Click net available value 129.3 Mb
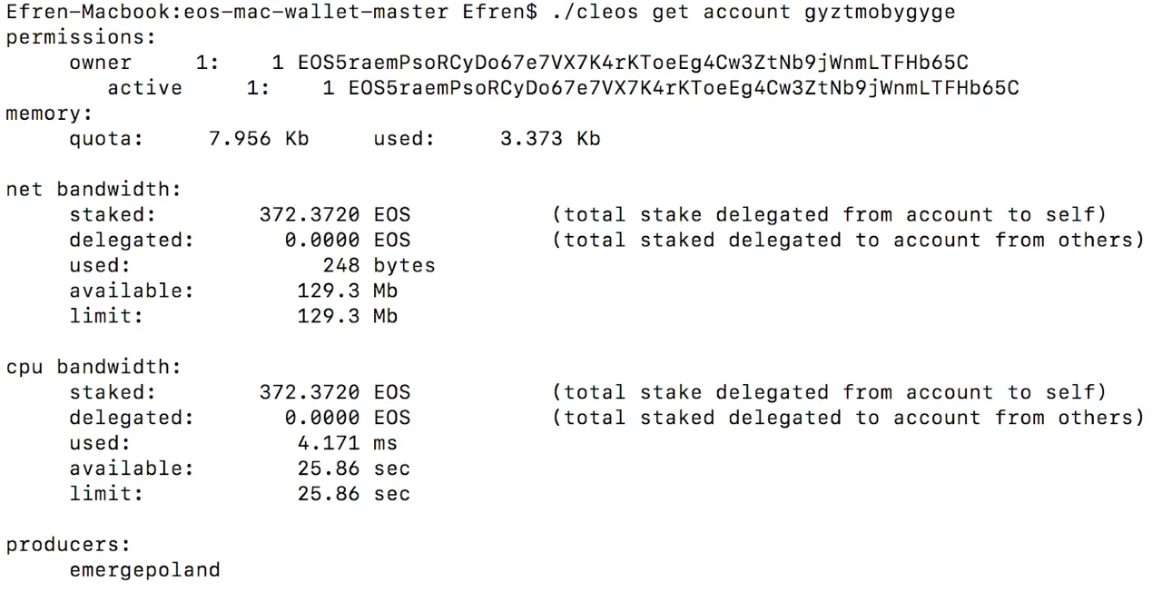The image size is (1162, 592). click(x=348, y=291)
